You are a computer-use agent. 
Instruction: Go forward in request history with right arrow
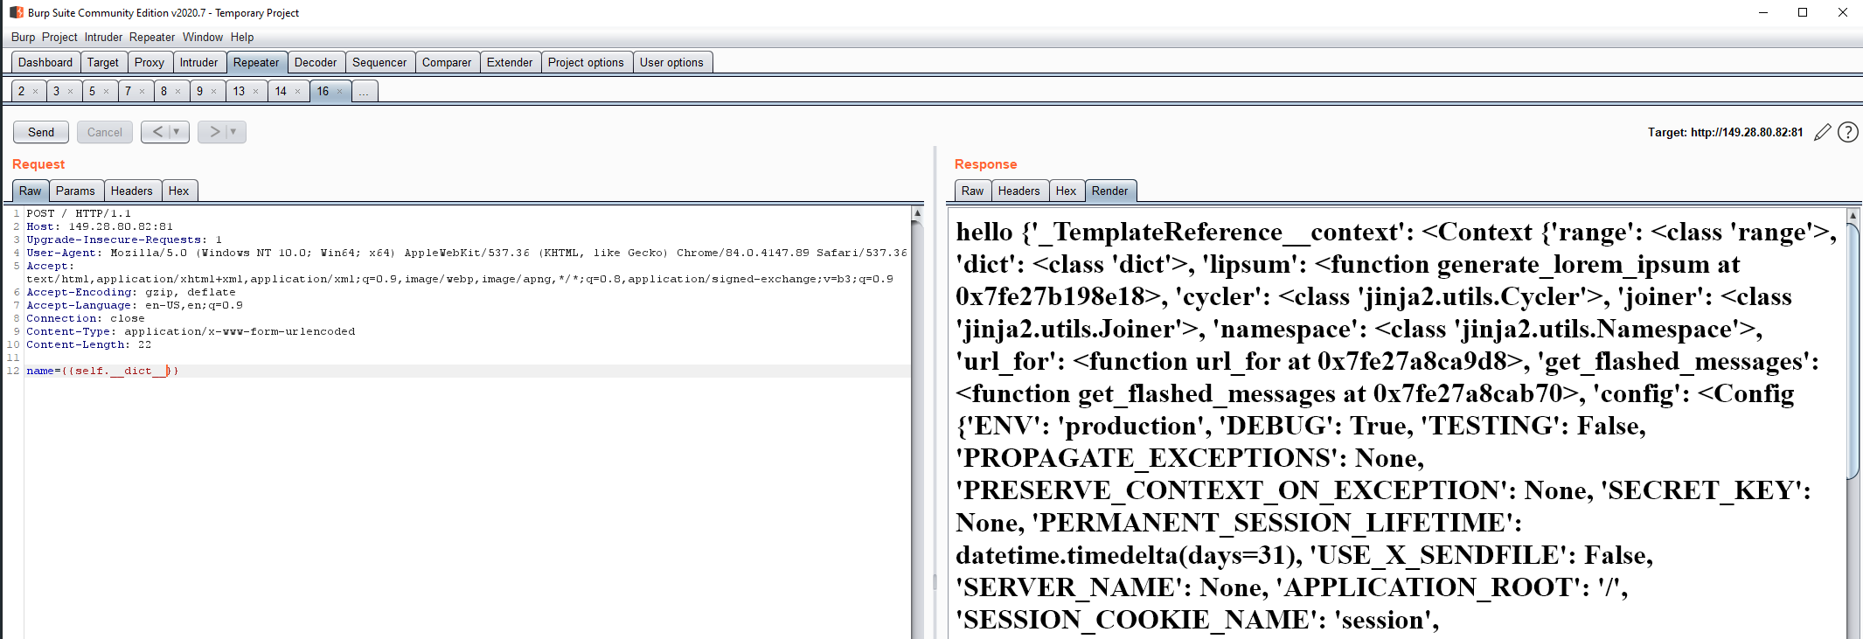(214, 132)
